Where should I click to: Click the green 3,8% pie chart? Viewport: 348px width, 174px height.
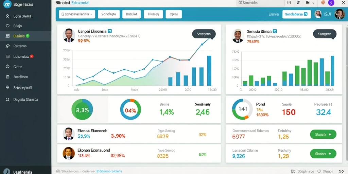(82, 110)
